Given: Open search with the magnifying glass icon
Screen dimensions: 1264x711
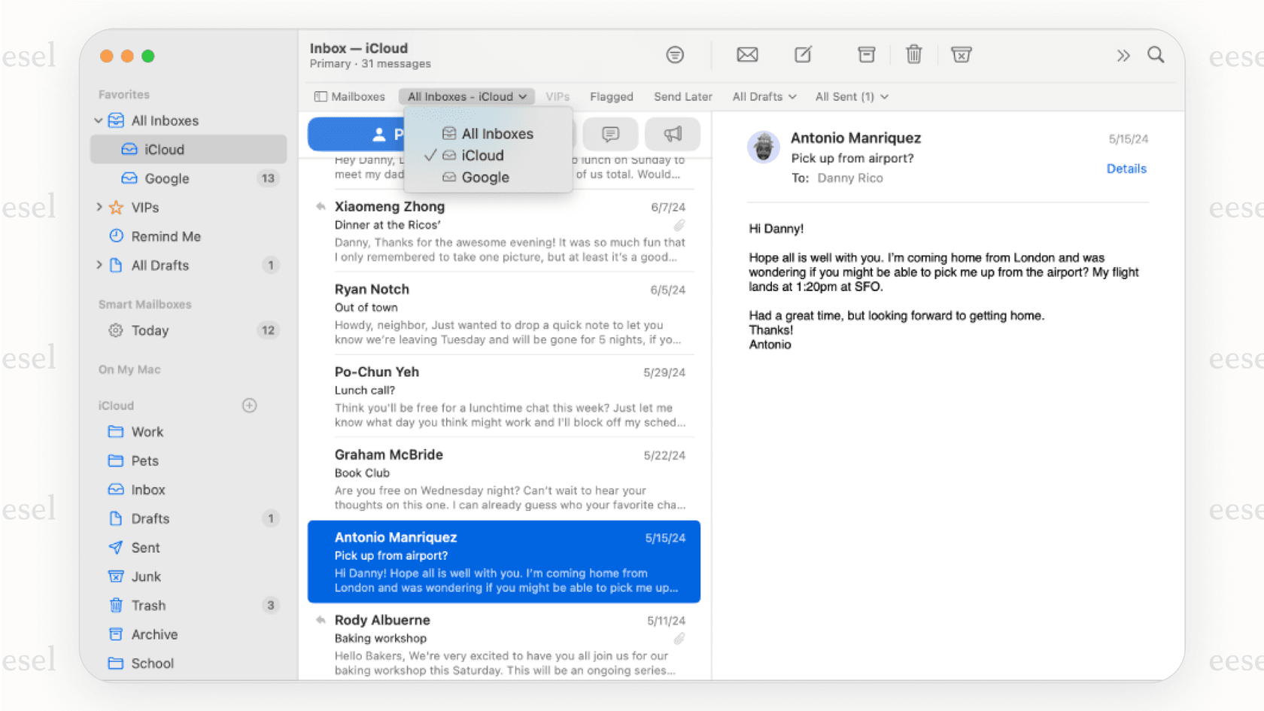Looking at the screenshot, I should click(1156, 55).
